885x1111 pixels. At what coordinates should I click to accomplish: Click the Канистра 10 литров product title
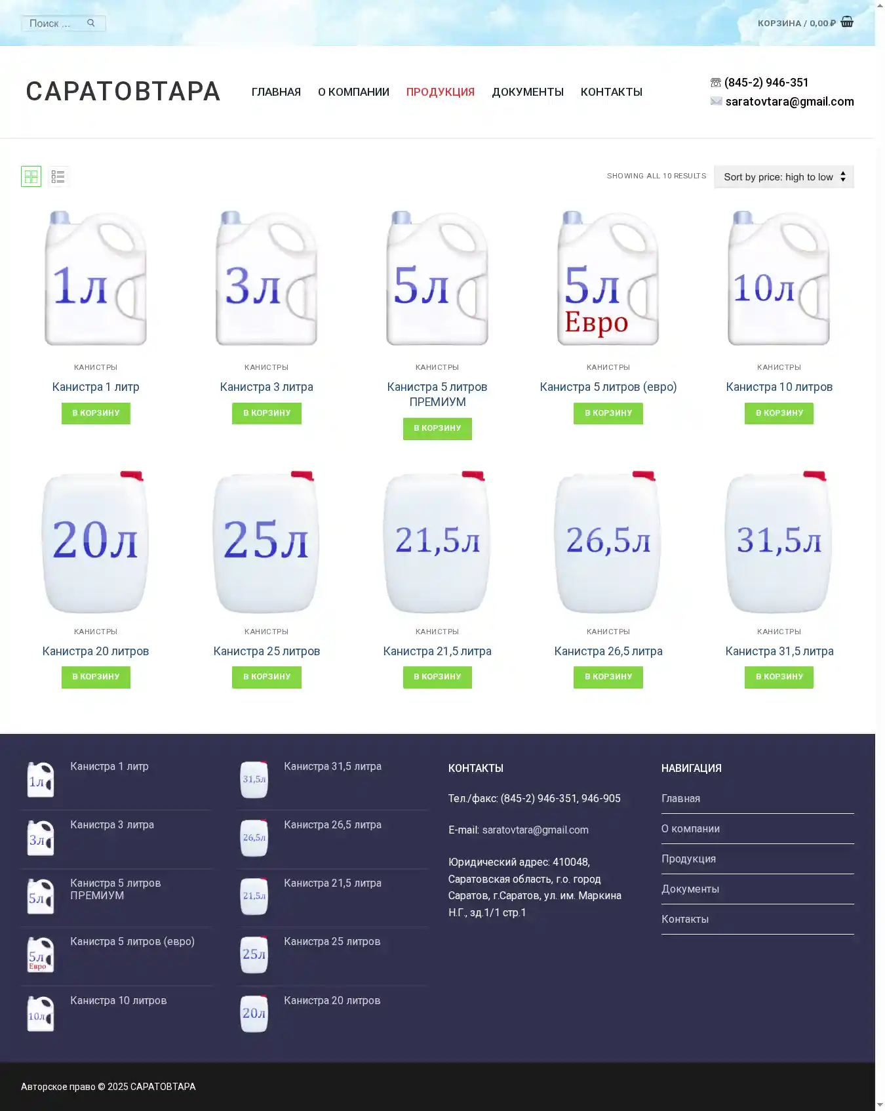pos(779,387)
